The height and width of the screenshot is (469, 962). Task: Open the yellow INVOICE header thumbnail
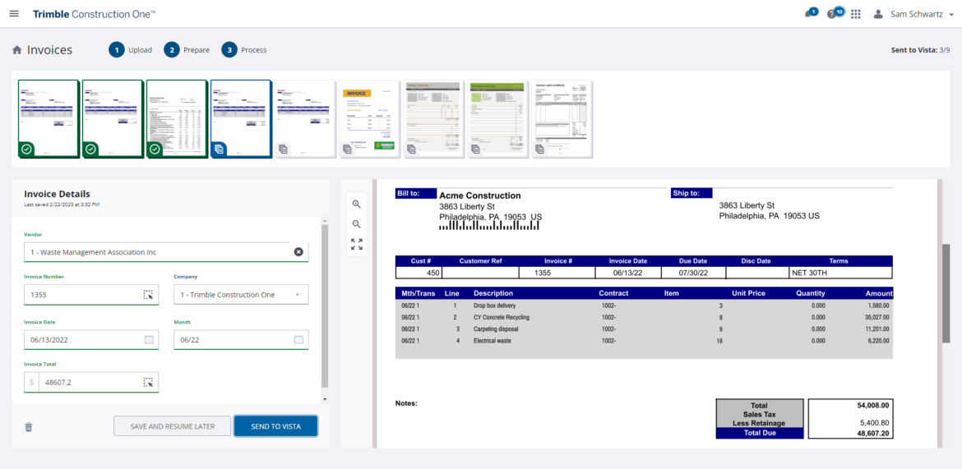(369, 119)
